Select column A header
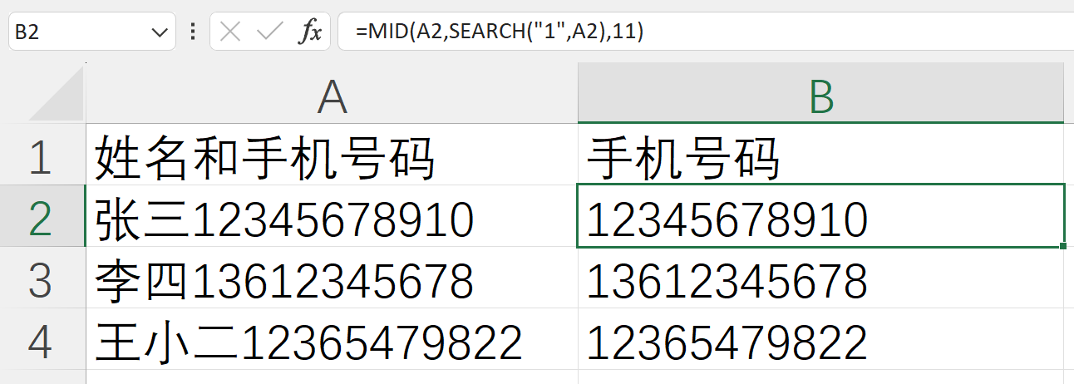This screenshot has width=1074, height=384. coord(332,95)
